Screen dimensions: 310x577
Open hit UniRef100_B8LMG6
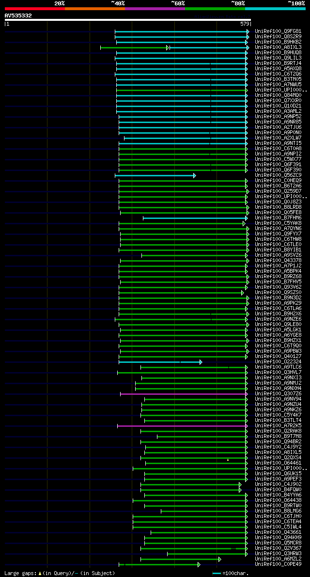click(278, 512)
